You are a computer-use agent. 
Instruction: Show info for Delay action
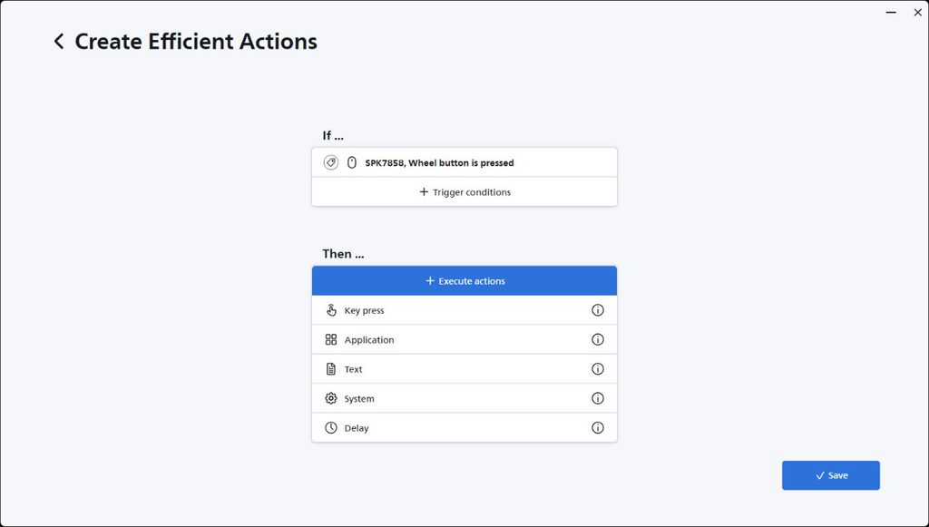pyautogui.click(x=598, y=427)
